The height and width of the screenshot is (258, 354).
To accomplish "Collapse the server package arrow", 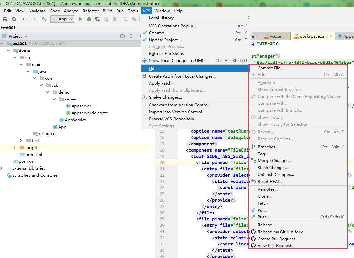I will click(54, 99).
